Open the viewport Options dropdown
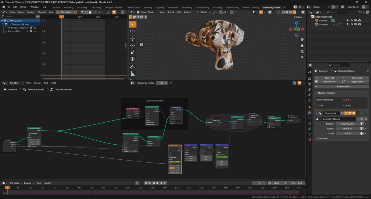371x199 pixels. pos(299,17)
